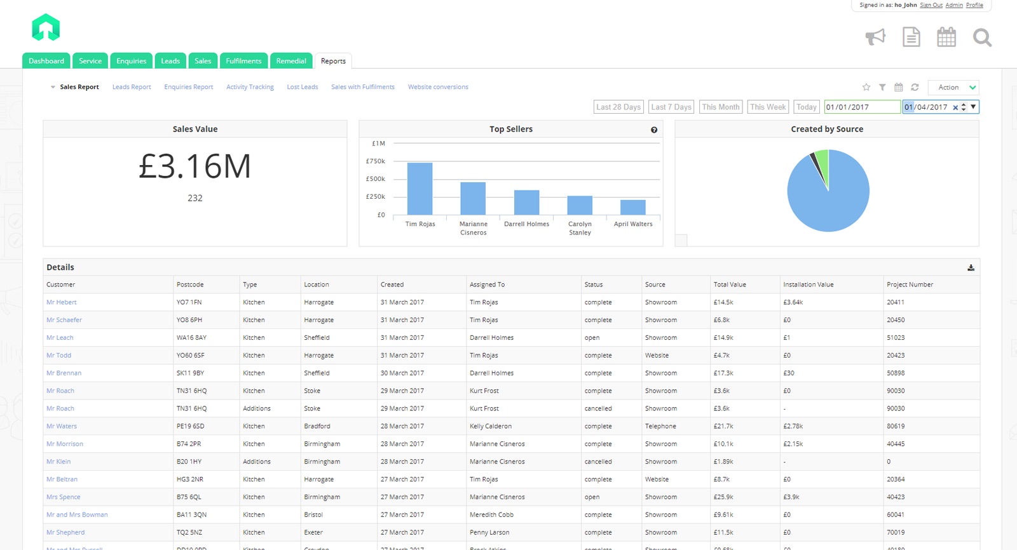The image size is (1017, 550).
Task: Open customer Mr Leach
Action: (x=60, y=338)
